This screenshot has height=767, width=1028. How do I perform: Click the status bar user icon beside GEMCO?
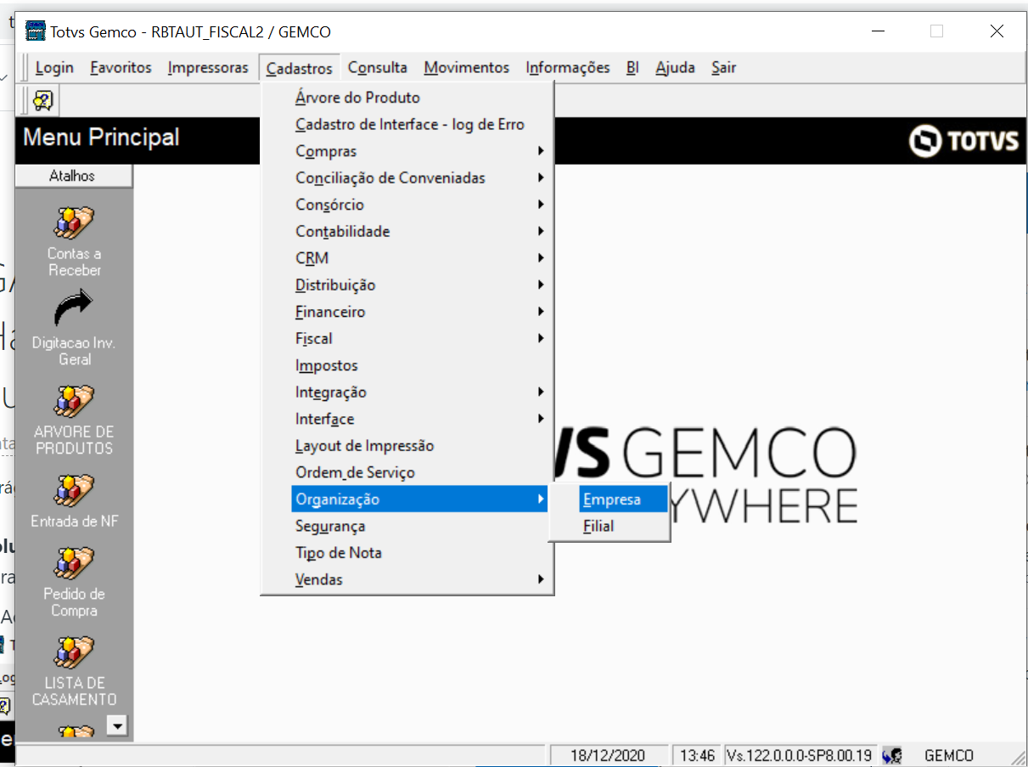[x=892, y=755]
